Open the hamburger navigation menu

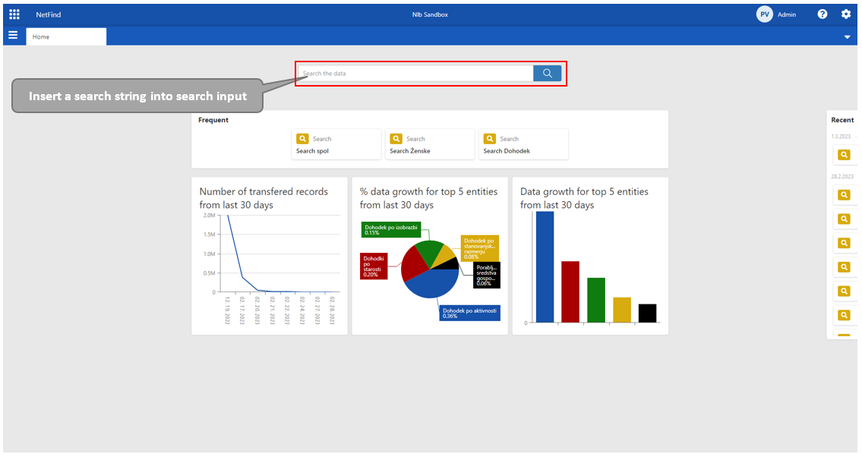pyautogui.click(x=13, y=36)
